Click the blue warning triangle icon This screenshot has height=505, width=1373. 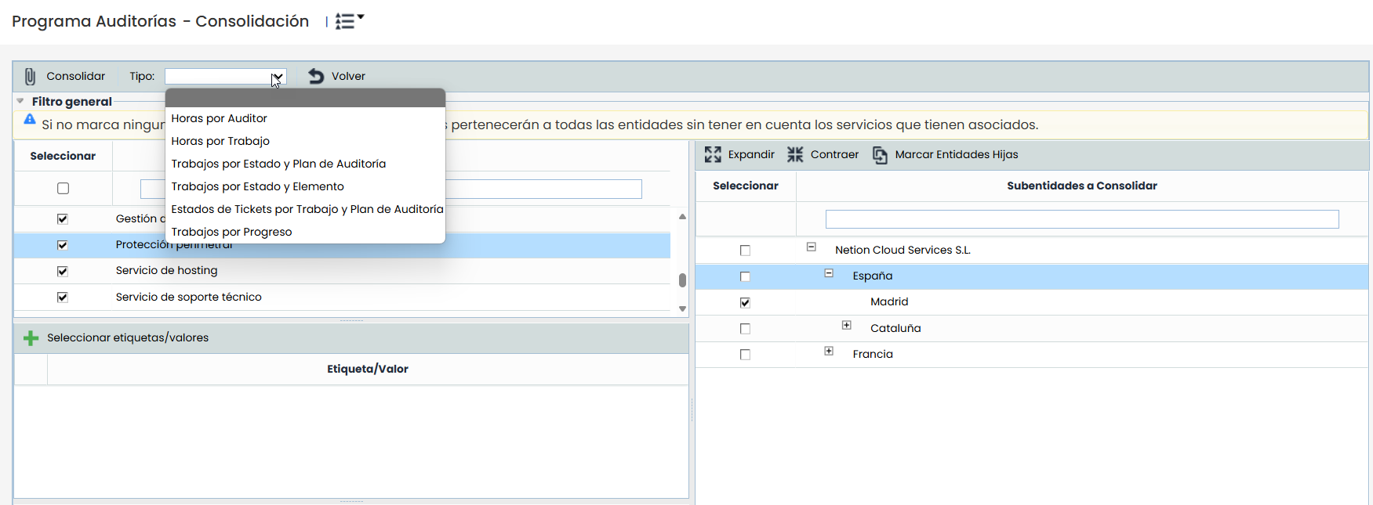click(x=30, y=120)
